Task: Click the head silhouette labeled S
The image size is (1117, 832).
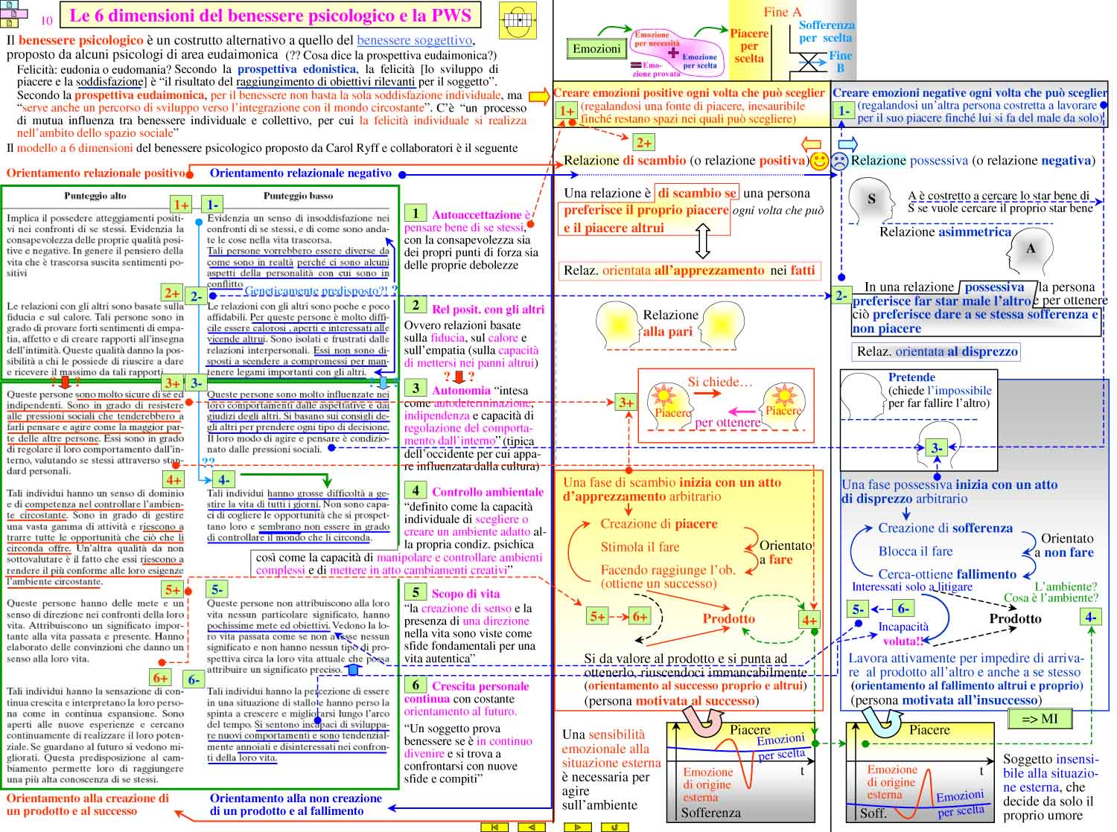Action: coord(871,200)
